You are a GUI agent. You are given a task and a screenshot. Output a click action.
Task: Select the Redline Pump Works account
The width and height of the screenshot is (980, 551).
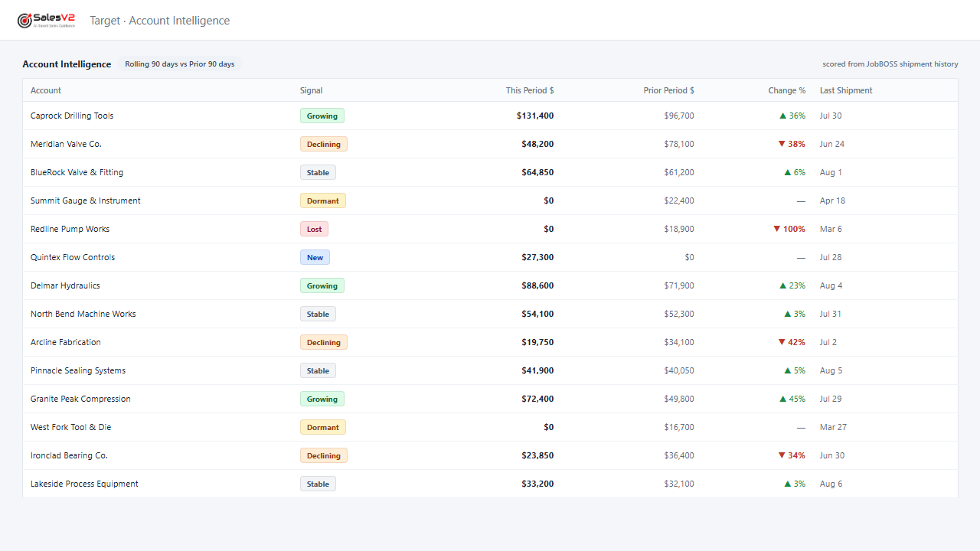70,229
